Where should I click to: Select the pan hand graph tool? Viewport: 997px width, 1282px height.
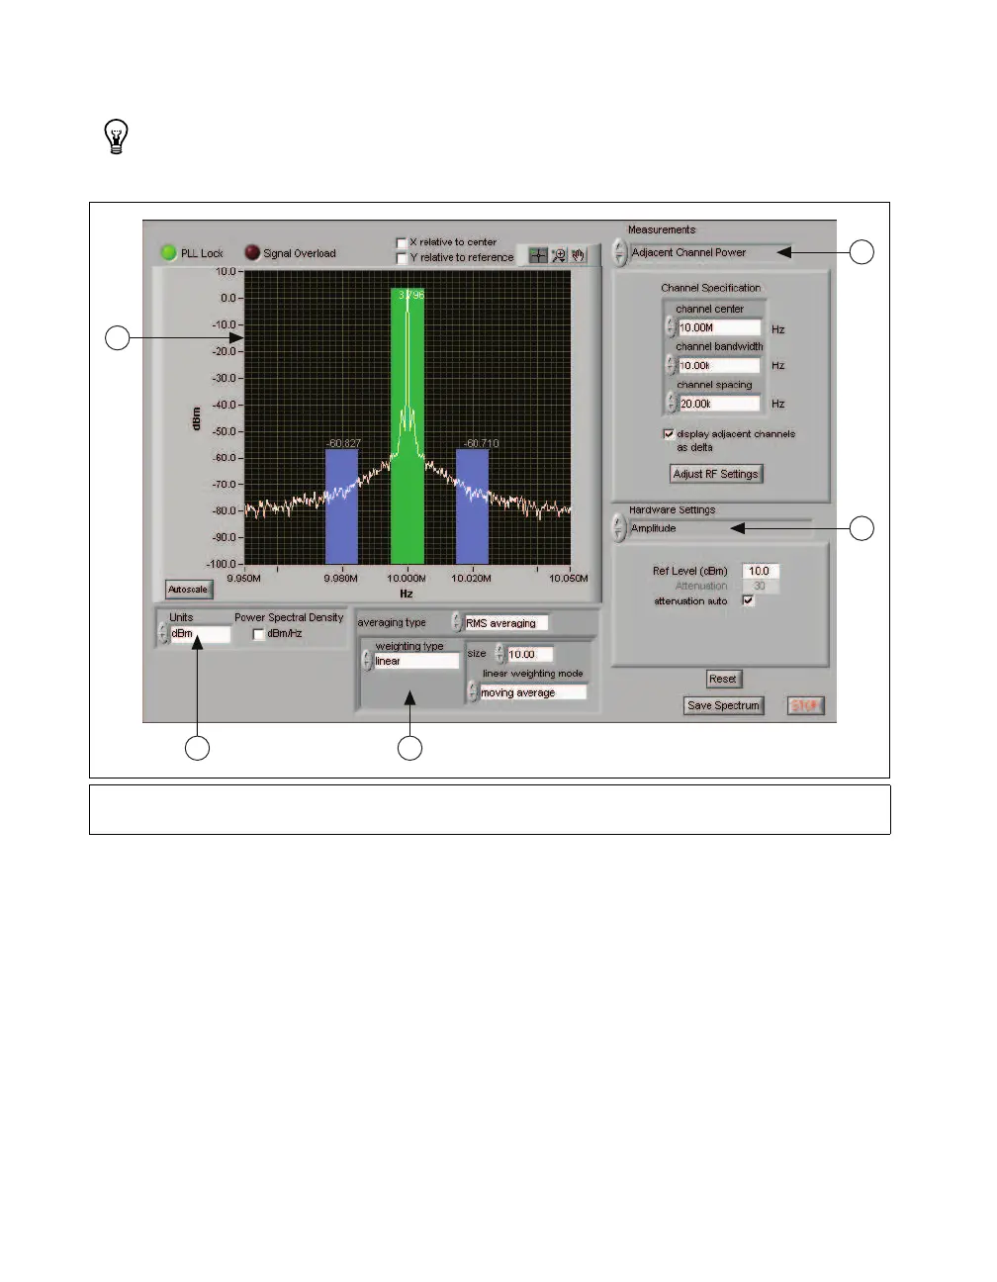(x=579, y=255)
